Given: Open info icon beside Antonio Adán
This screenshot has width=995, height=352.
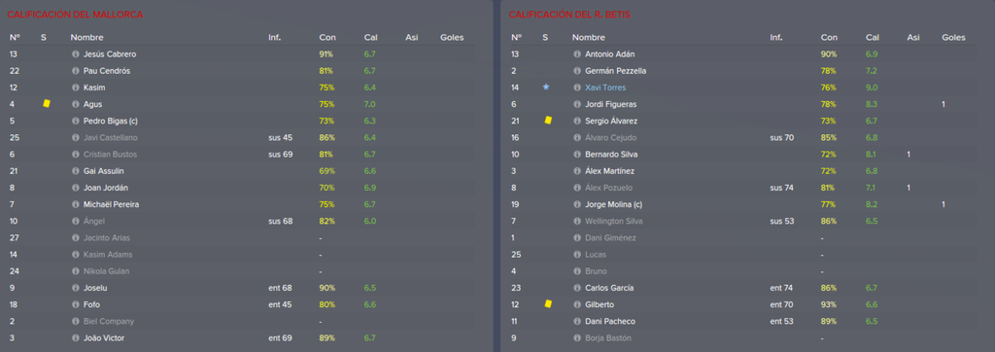Looking at the screenshot, I should pos(577,54).
